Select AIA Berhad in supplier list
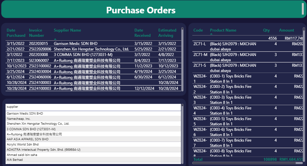The image size is (307, 166). point(93,159)
